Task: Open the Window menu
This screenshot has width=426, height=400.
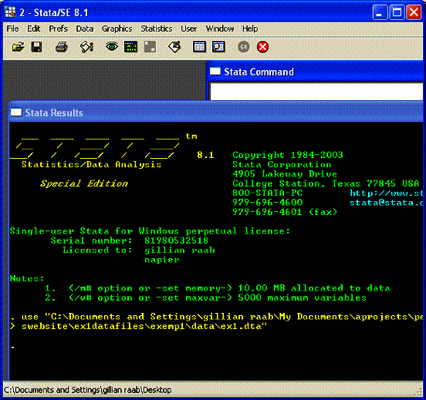Action: point(220,29)
